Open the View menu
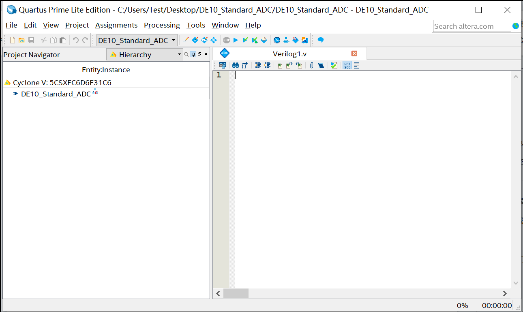This screenshot has height=312, width=523. (x=51, y=25)
